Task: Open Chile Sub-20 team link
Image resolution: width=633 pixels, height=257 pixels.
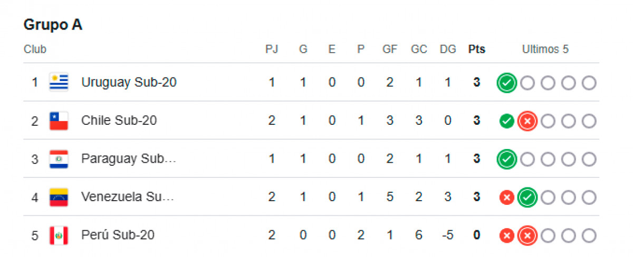Action: (119, 121)
